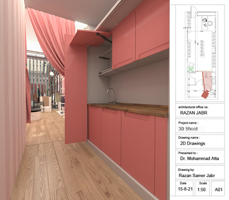The height and width of the screenshot is (200, 229).
Task: Select the 'Razan Samer Jabr' name
Action: [x=197, y=176]
